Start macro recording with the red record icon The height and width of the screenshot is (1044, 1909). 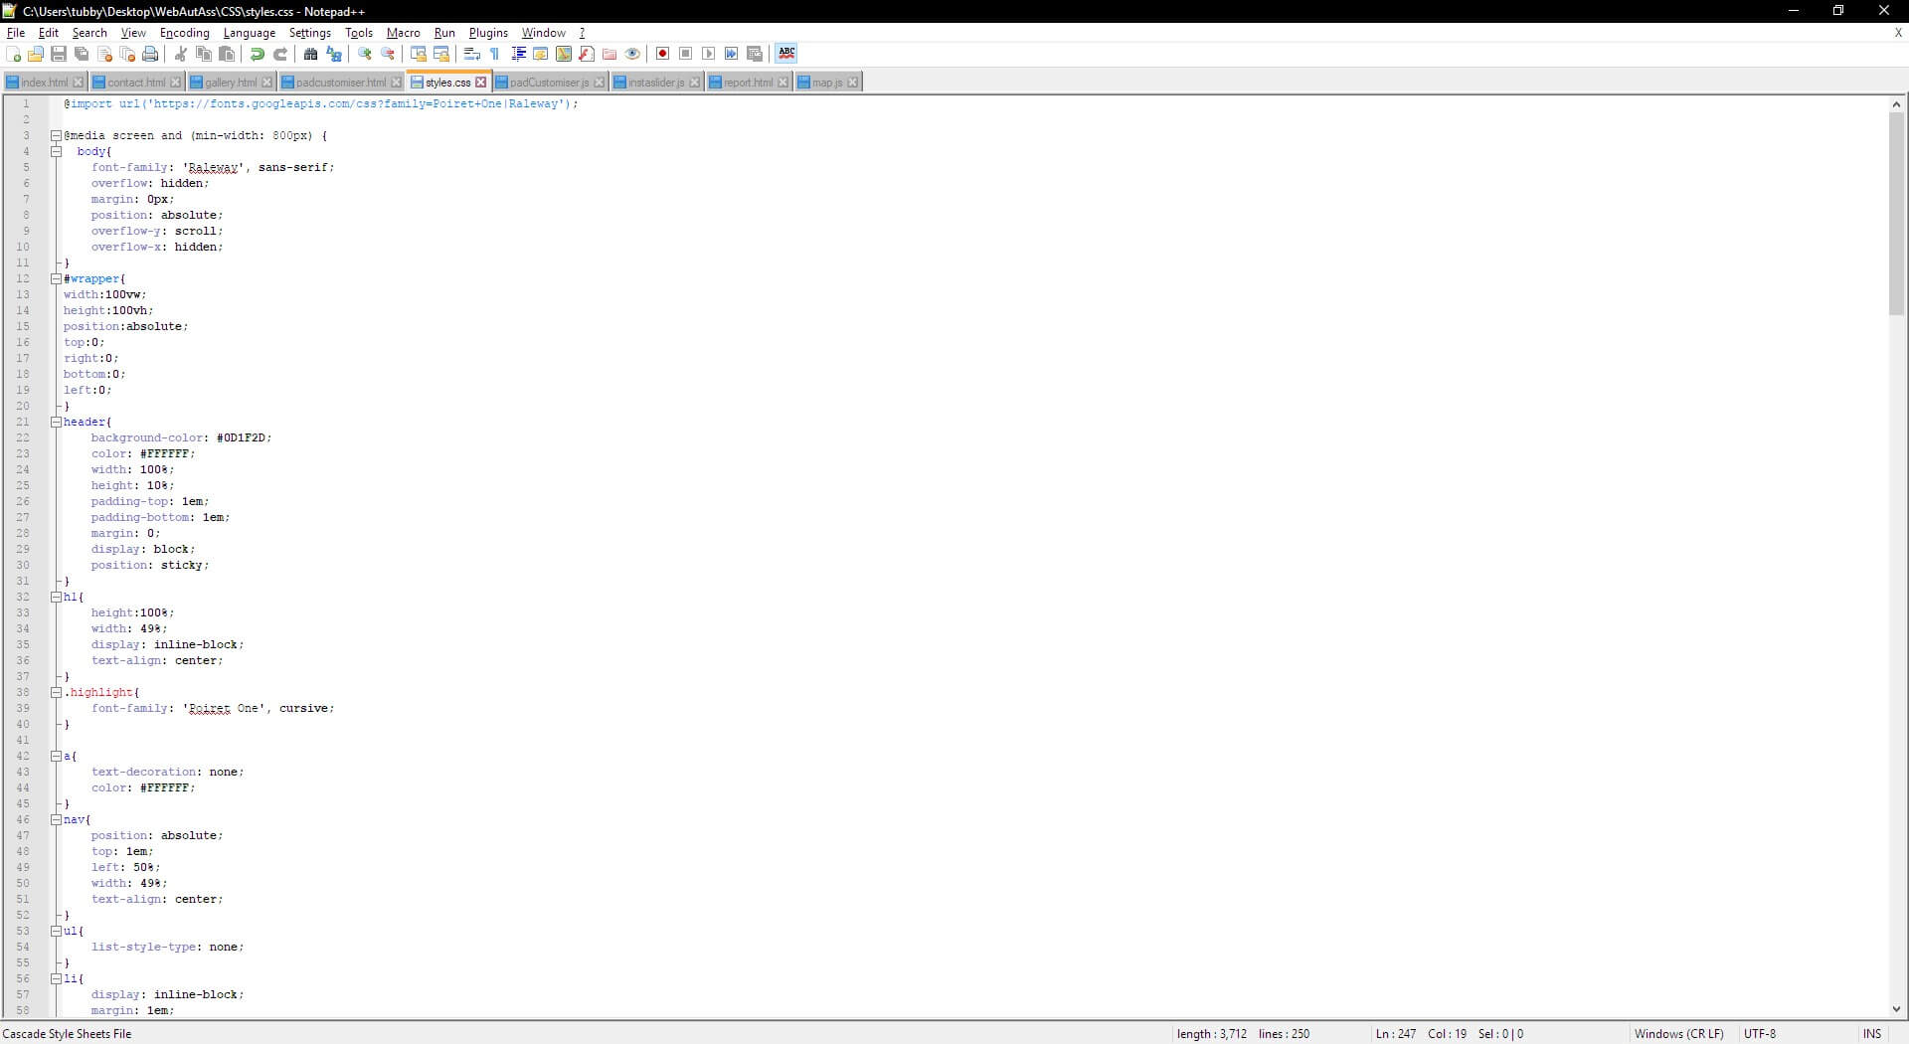pyautogui.click(x=663, y=54)
